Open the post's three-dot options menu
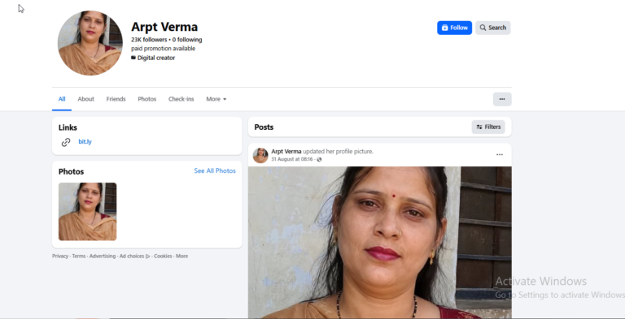 coord(500,155)
